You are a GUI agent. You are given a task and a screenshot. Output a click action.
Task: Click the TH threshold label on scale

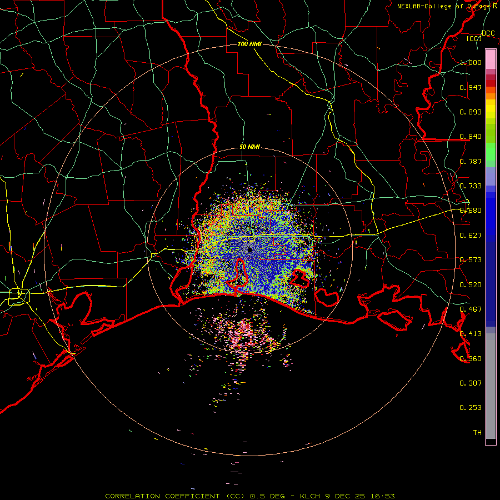point(477,433)
